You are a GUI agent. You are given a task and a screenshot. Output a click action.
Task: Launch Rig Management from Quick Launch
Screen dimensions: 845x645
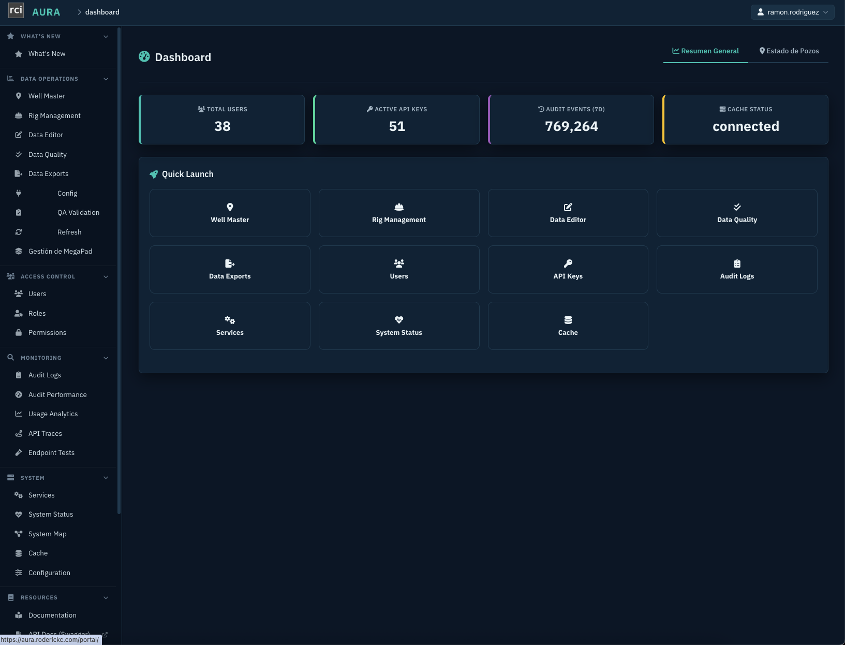pos(399,213)
